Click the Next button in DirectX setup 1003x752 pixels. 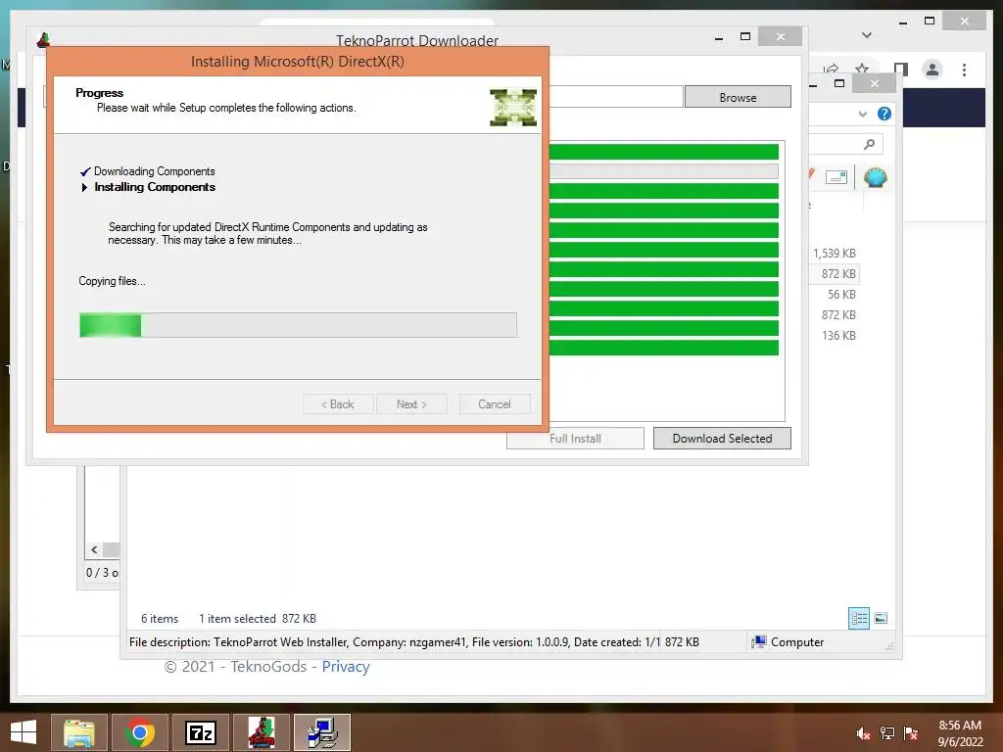coord(411,404)
